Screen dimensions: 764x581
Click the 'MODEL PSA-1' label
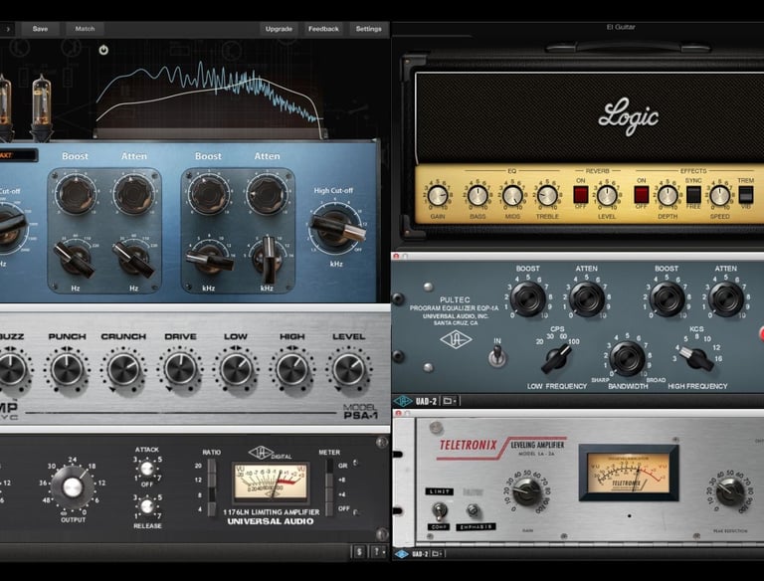pyautogui.click(x=360, y=412)
